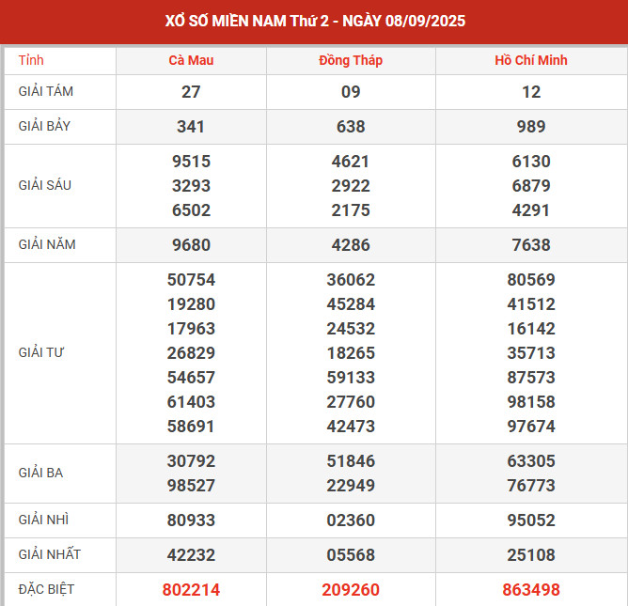The height and width of the screenshot is (606, 628).
Task: Click giải tư number 19280
Action: 191,304
